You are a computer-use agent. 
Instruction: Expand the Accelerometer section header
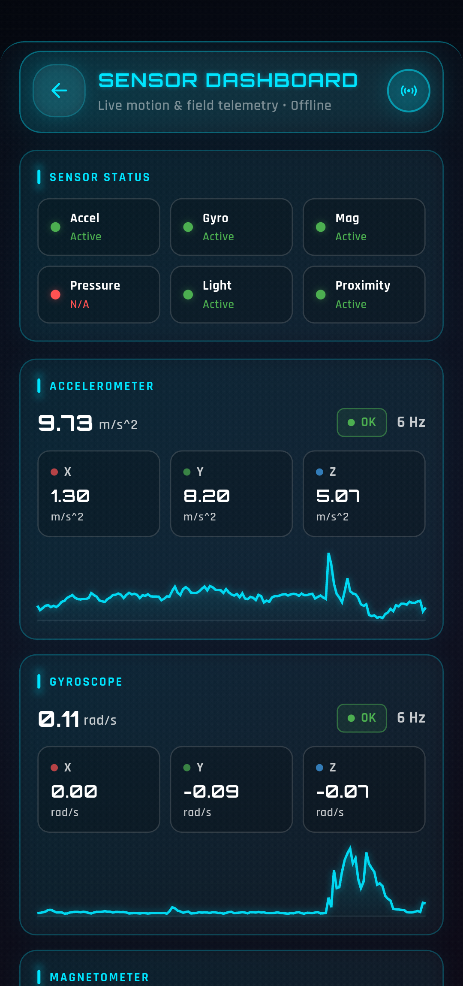pyautogui.click(x=101, y=386)
